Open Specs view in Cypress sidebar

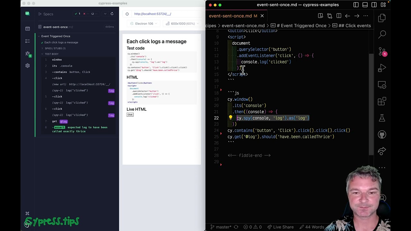tap(27, 29)
